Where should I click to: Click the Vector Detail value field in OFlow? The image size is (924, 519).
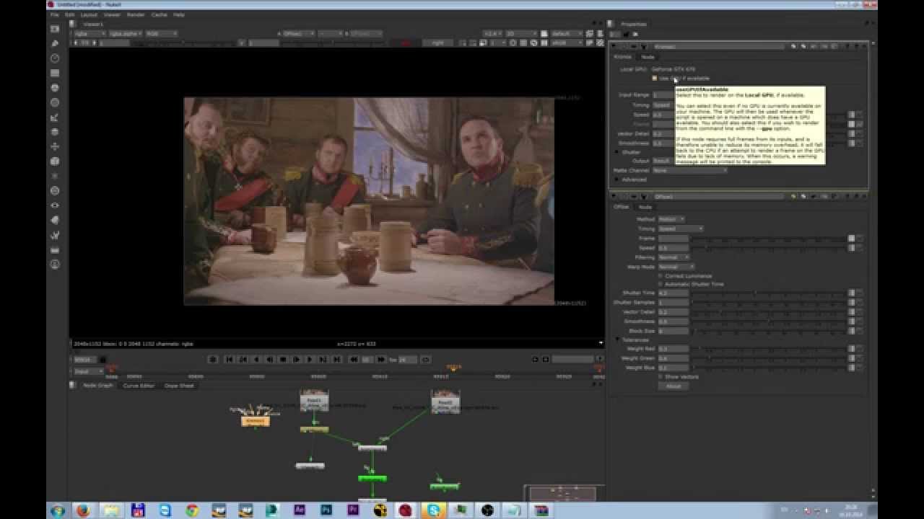click(x=674, y=312)
